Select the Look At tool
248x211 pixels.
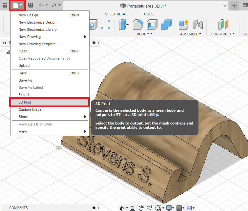pyautogui.click(x=133, y=208)
